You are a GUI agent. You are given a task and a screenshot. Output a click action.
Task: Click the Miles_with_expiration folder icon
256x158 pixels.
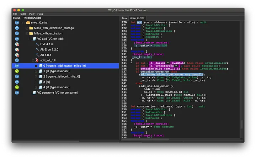(x=31, y=33)
